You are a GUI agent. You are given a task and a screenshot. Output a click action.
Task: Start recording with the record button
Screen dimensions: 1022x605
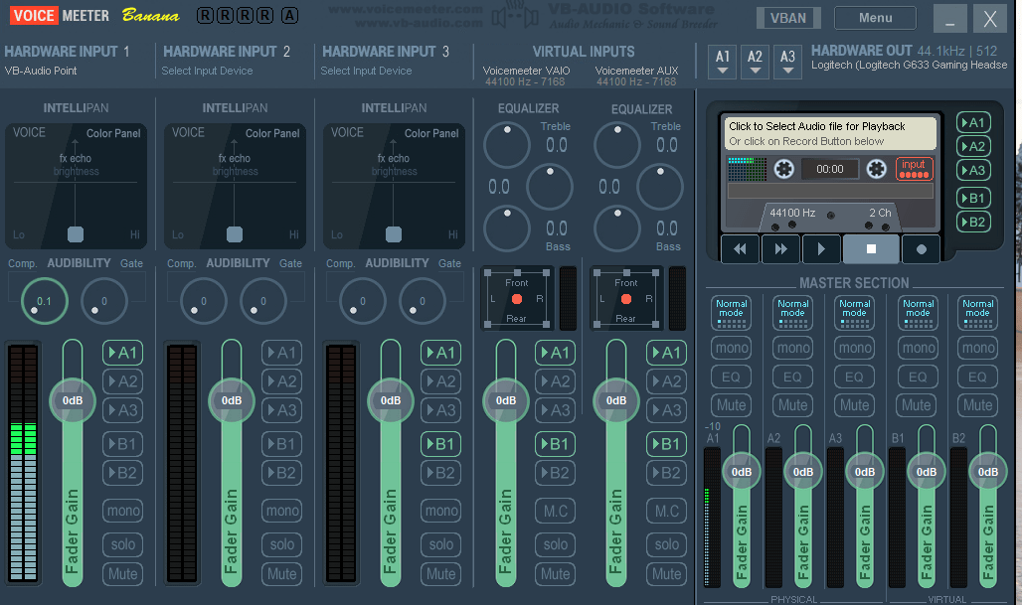(x=921, y=248)
